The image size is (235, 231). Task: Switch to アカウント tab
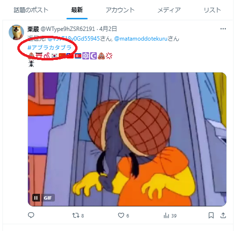[x=120, y=10]
